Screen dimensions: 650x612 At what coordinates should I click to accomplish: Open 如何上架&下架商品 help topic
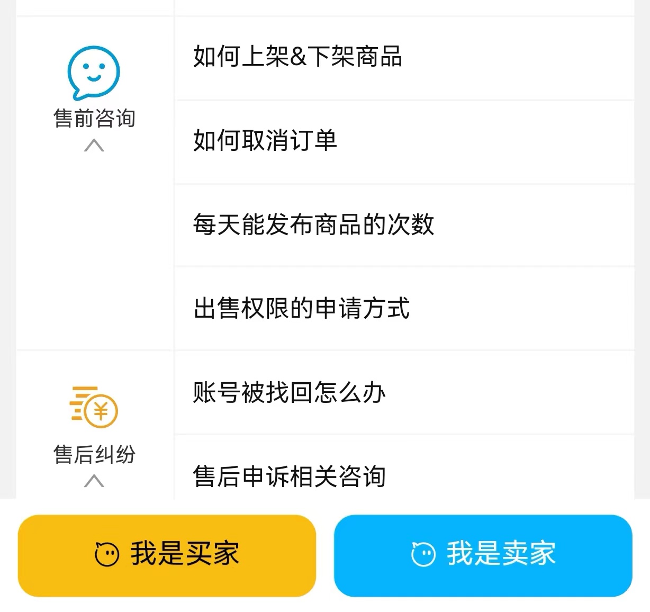[297, 57]
